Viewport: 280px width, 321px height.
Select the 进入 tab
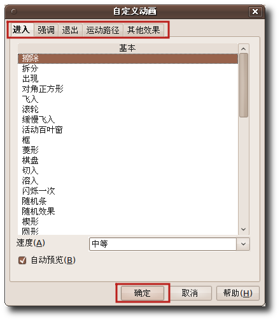[x=21, y=29]
